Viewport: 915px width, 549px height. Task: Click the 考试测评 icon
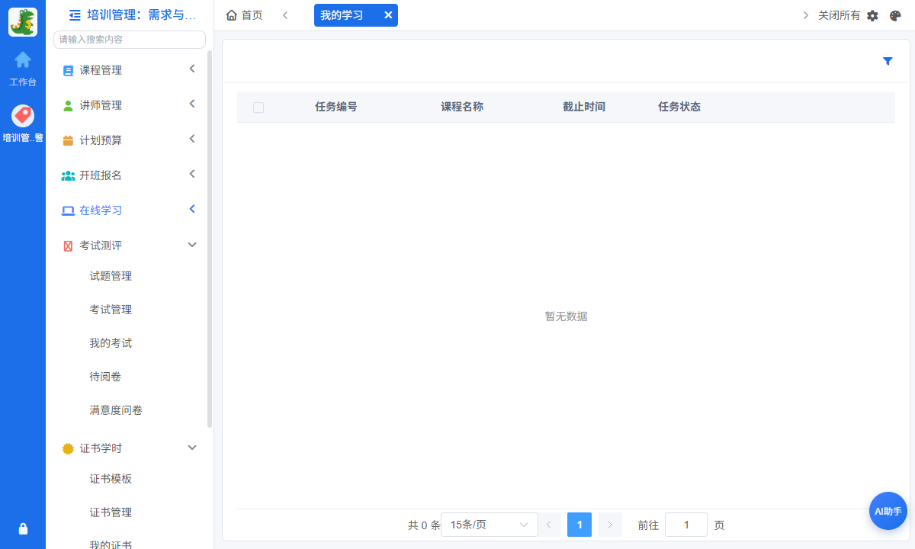pyautogui.click(x=68, y=246)
